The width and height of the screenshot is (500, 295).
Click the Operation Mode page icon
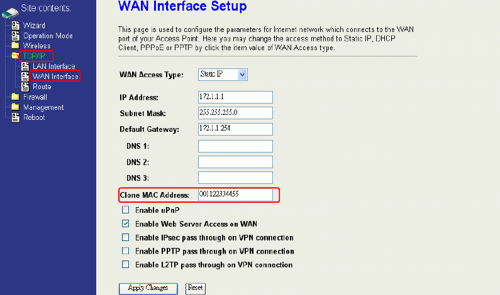[x=15, y=36]
